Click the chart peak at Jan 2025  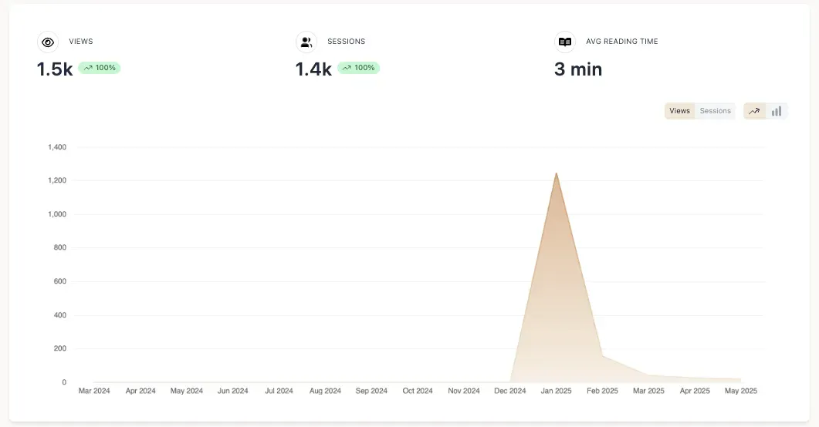pyautogui.click(x=556, y=173)
